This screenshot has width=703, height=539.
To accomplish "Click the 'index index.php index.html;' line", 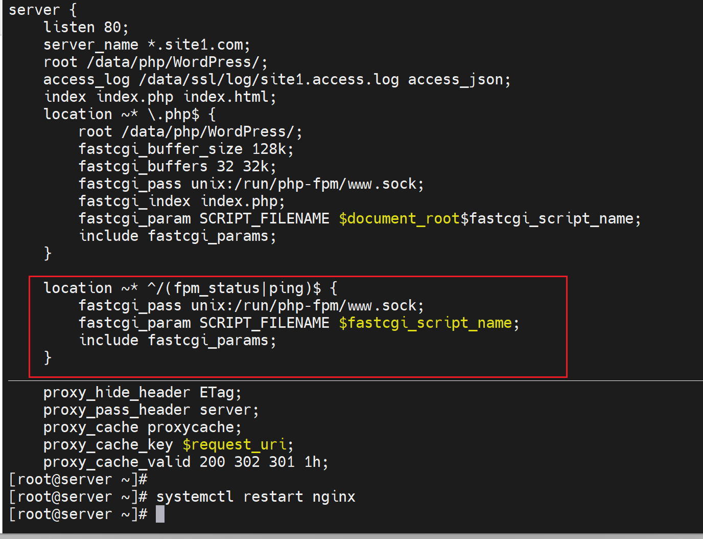I will tap(159, 97).
